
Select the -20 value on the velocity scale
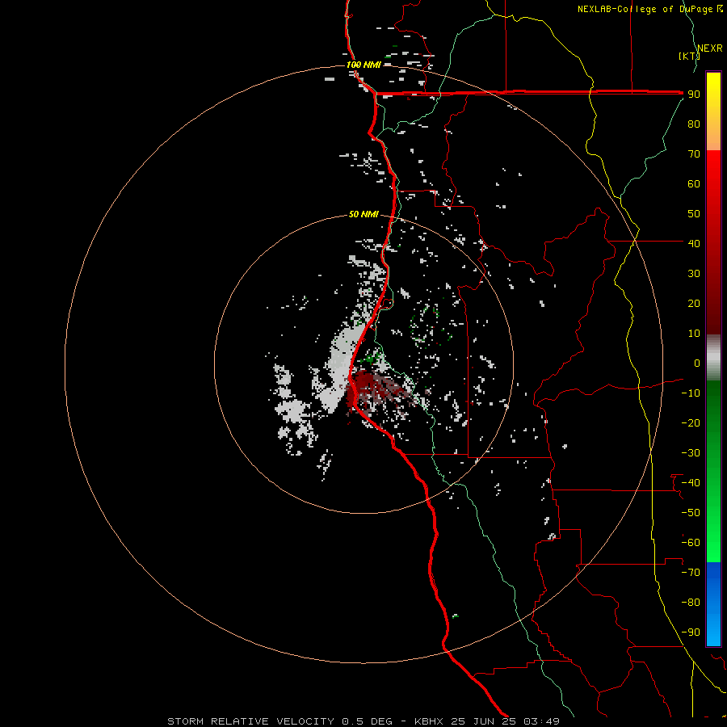pyautogui.click(x=691, y=422)
